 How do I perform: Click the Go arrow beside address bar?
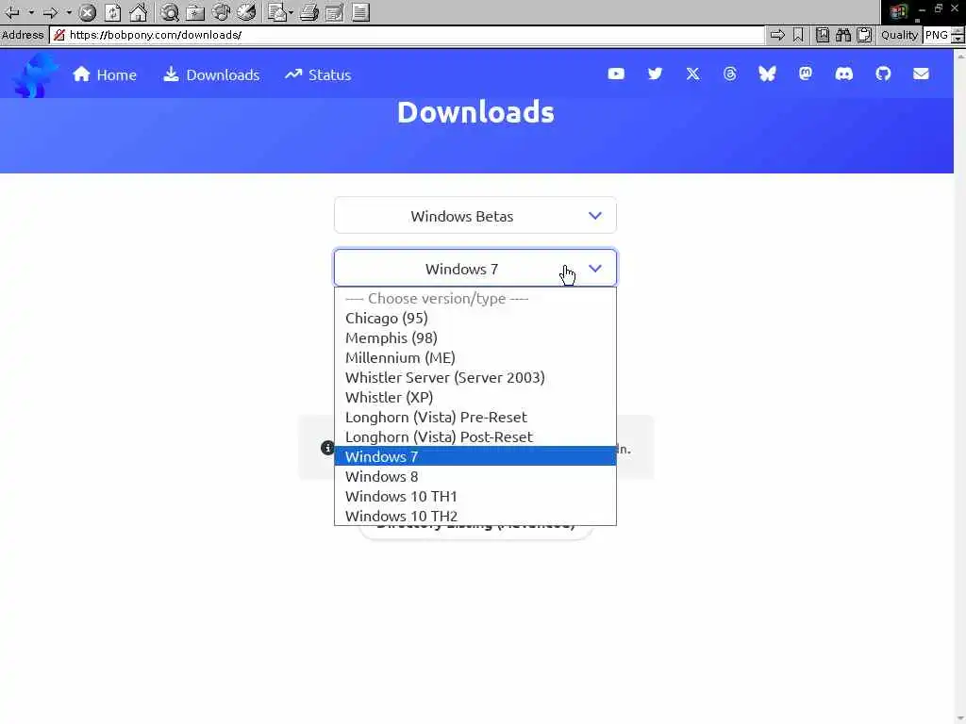click(x=777, y=35)
